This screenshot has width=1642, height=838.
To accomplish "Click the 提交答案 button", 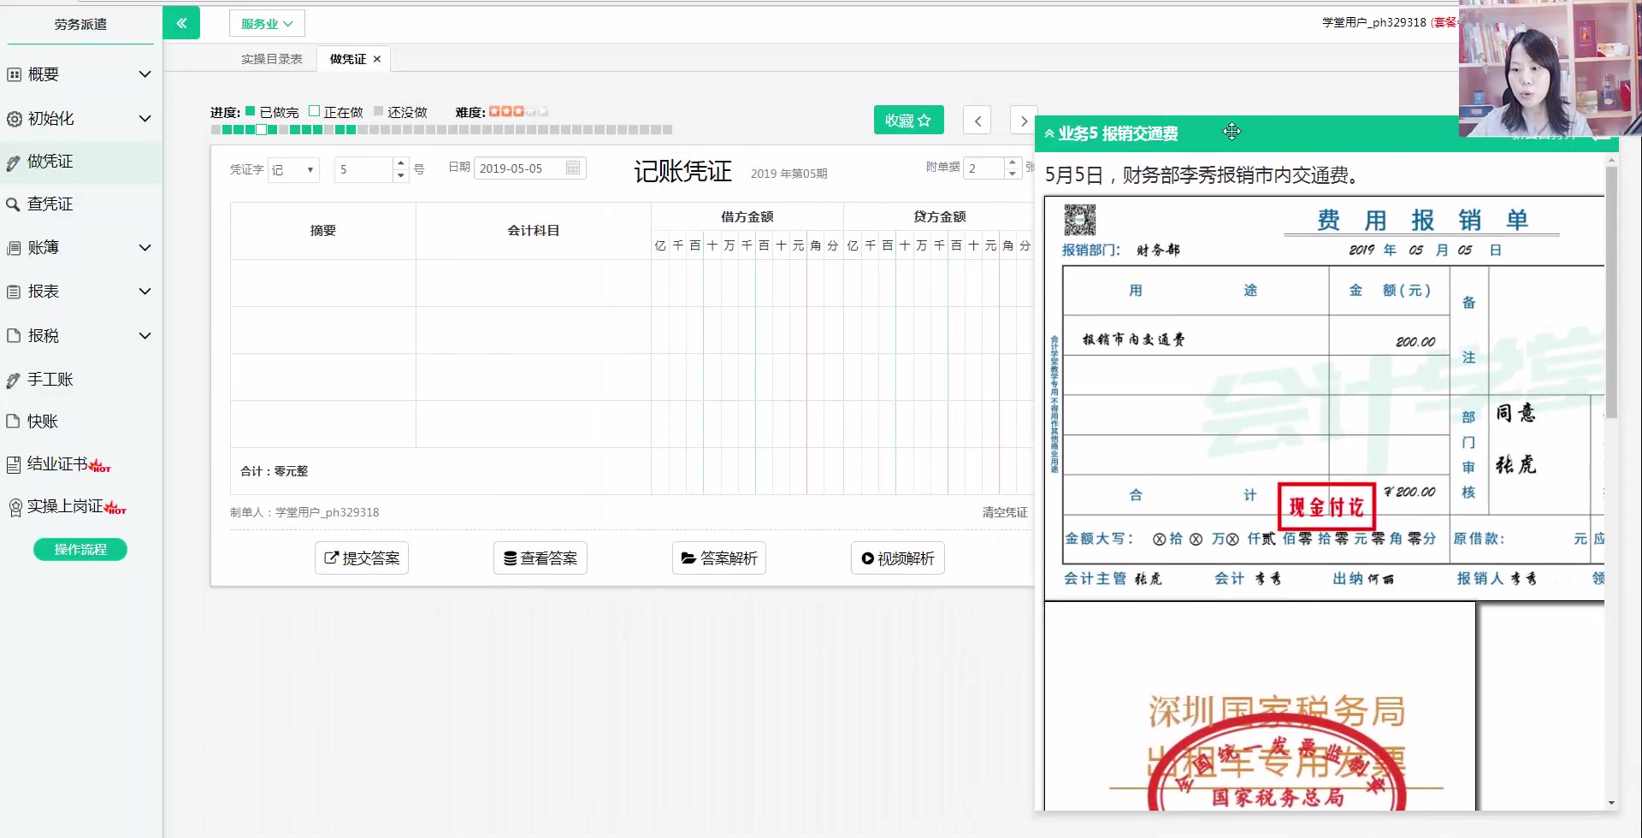I will pyautogui.click(x=362, y=558).
